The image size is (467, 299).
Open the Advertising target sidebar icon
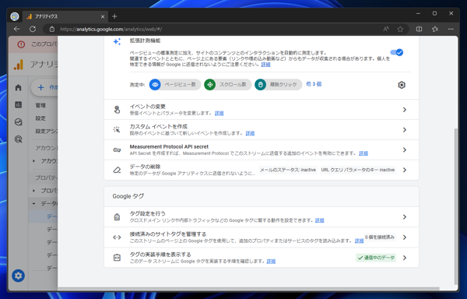[x=18, y=139]
